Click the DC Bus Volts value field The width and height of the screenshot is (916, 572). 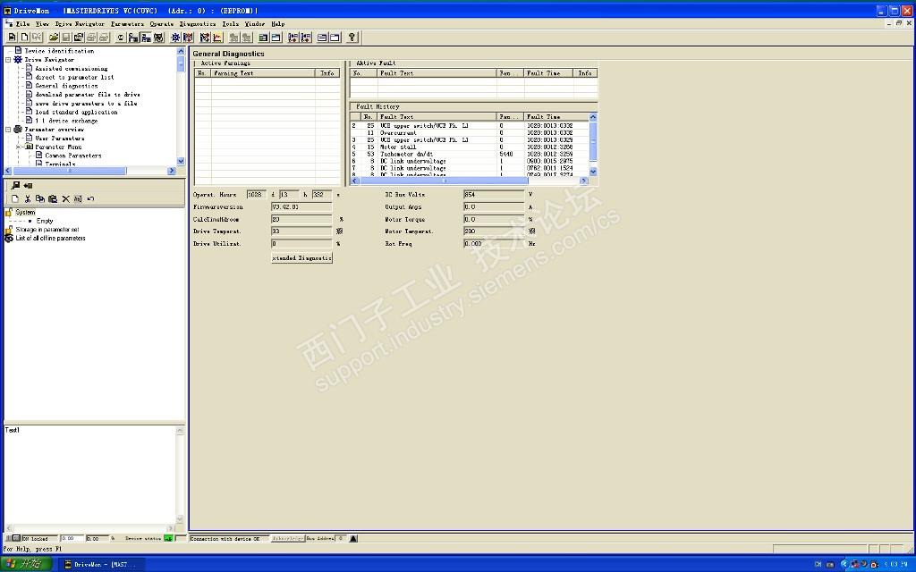point(494,194)
